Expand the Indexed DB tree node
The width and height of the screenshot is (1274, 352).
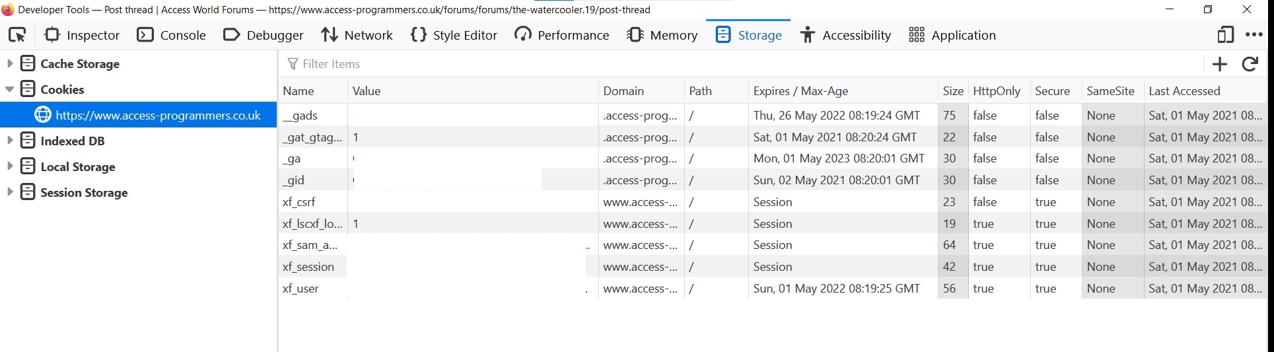pos(9,141)
